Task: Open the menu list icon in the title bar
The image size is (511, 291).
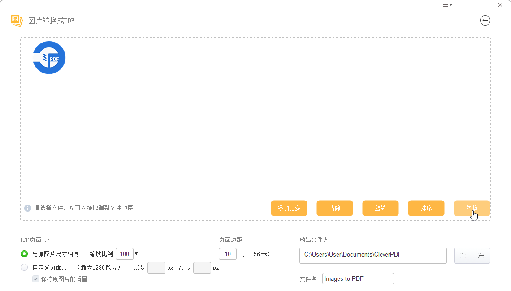Action: click(x=445, y=4)
